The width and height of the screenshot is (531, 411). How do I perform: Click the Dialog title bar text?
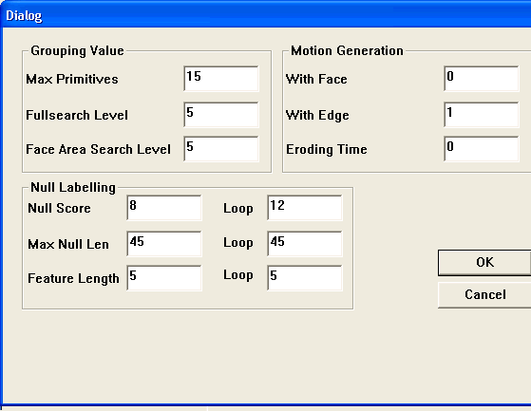(x=24, y=15)
